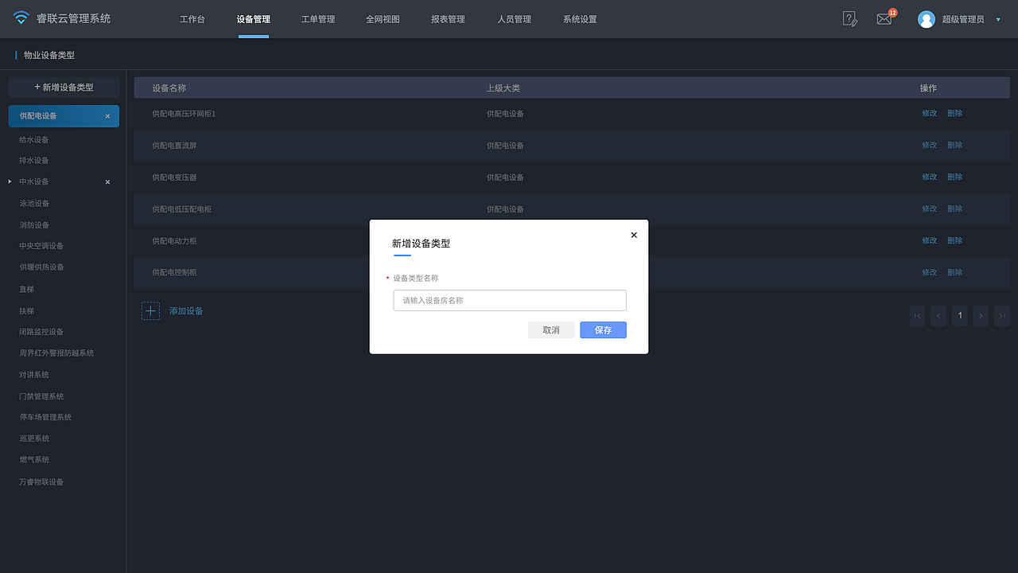Image resolution: width=1018 pixels, height=573 pixels.
Task: Select 巡更系统 in the sidebar
Action: pos(34,439)
